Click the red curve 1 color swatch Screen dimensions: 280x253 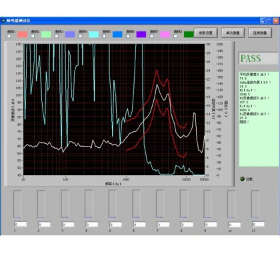point(23,35)
